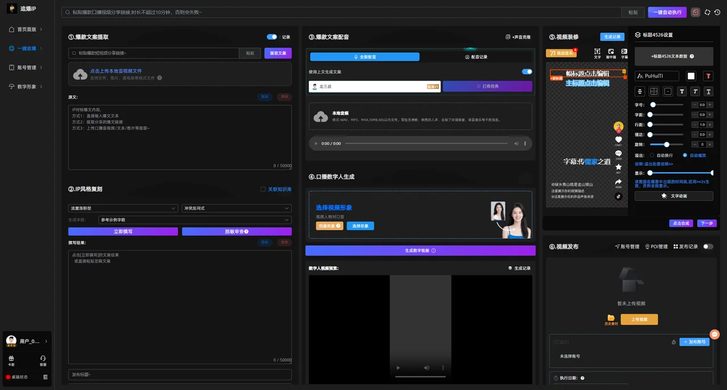Click the 提取文案 button
727x390 pixels.
pos(278,53)
